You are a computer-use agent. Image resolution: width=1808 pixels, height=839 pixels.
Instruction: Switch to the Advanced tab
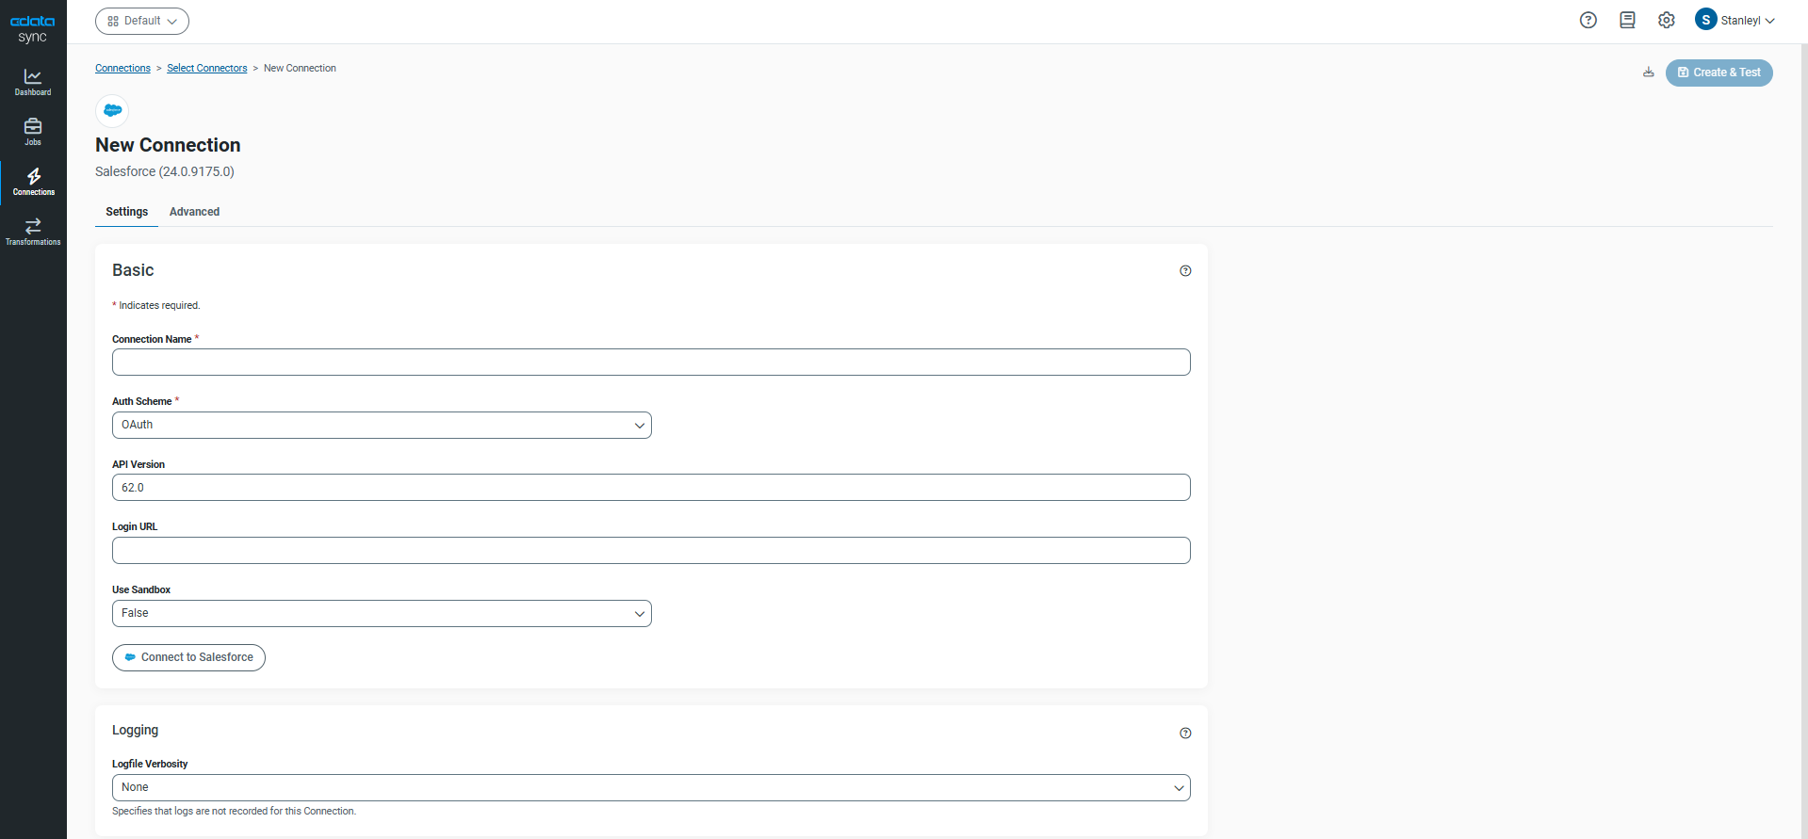click(x=194, y=212)
